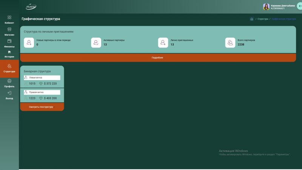
Task: Click the Активные партнеры icon tile
Action: 96,43
